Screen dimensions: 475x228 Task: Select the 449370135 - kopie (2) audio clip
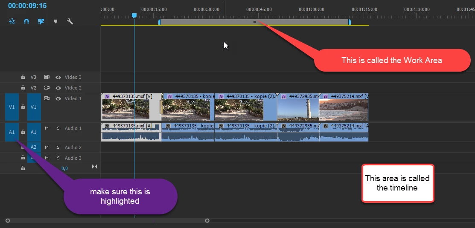tap(246, 132)
